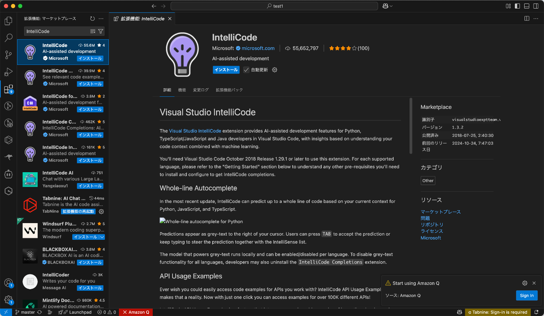Open the Amazon Q notification settings gear
Image resolution: width=544 pixels, height=316 pixels.
(x=525, y=283)
